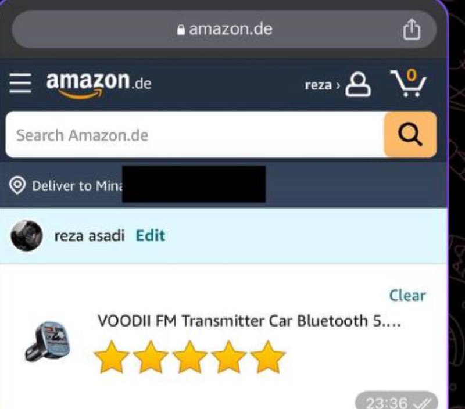
Task: Click the Edit link beside reza asadi
Action: coord(151,236)
